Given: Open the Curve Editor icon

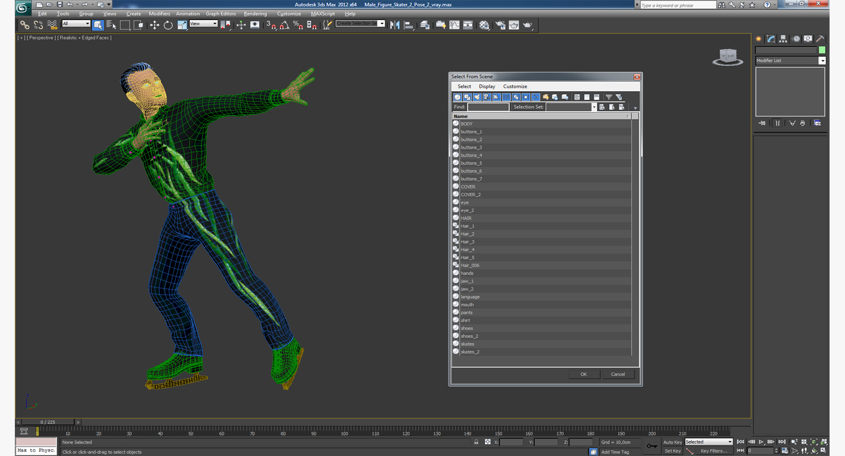Looking at the screenshot, I should coord(454,25).
